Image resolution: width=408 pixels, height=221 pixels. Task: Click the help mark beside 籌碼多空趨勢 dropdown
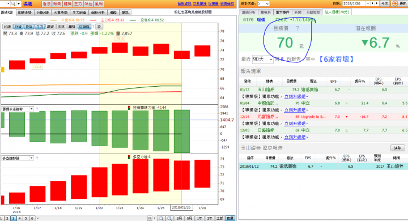point(37,109)
